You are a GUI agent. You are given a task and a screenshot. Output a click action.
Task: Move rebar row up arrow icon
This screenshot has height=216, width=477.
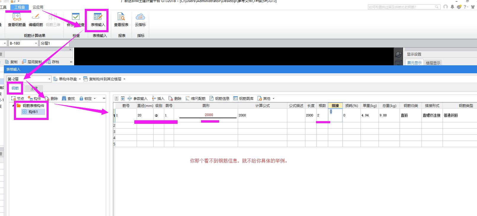tap(117, 98)
